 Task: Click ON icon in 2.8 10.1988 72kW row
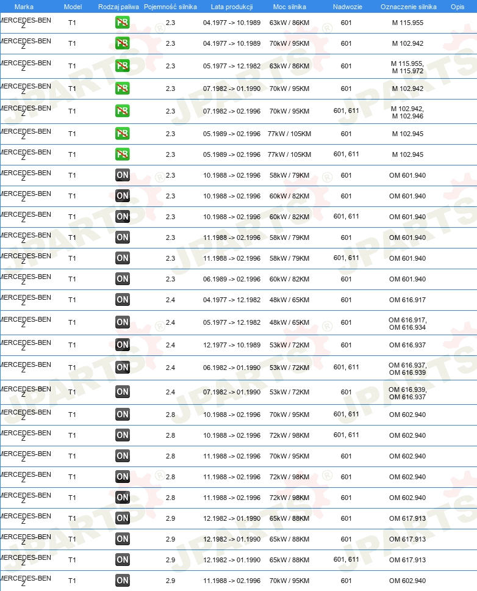[123, 435]
